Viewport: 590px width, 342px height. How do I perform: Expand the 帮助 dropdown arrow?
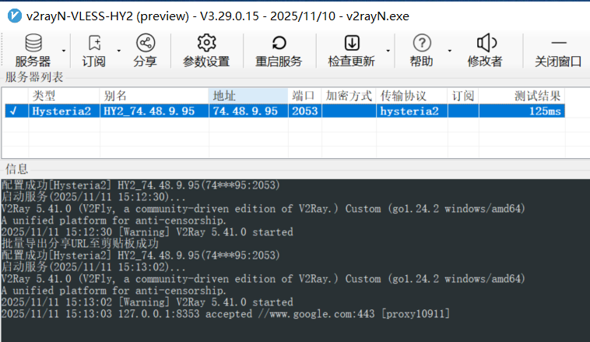(x=447, y=51)
